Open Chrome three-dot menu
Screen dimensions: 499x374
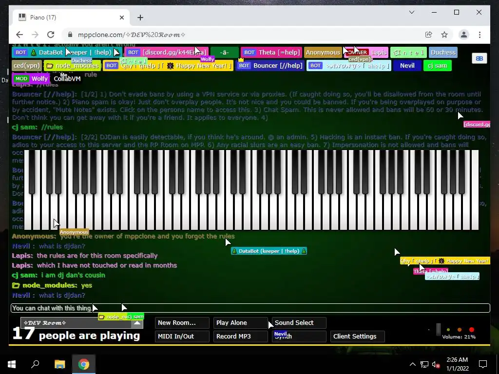[480, 35]
